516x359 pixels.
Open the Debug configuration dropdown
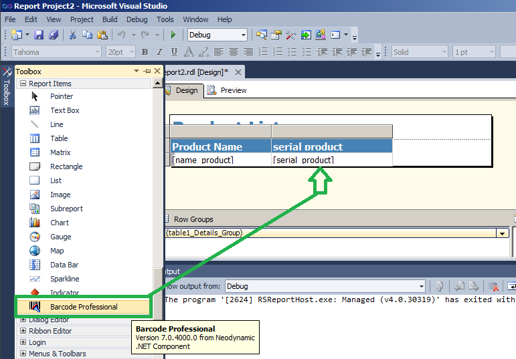[243, 35]
